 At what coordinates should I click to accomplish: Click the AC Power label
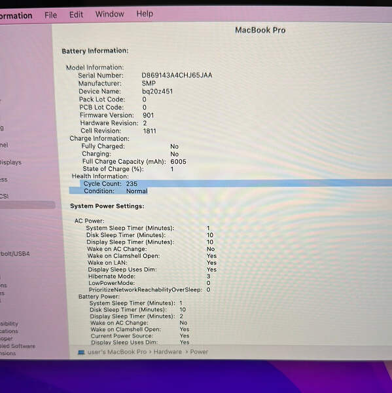pyautogui.click(x=89, y=221)
